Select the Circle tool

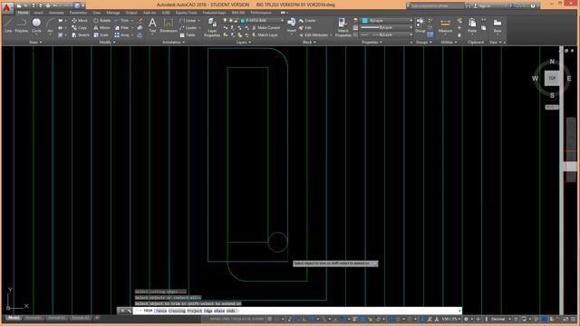tap(36, 25)
